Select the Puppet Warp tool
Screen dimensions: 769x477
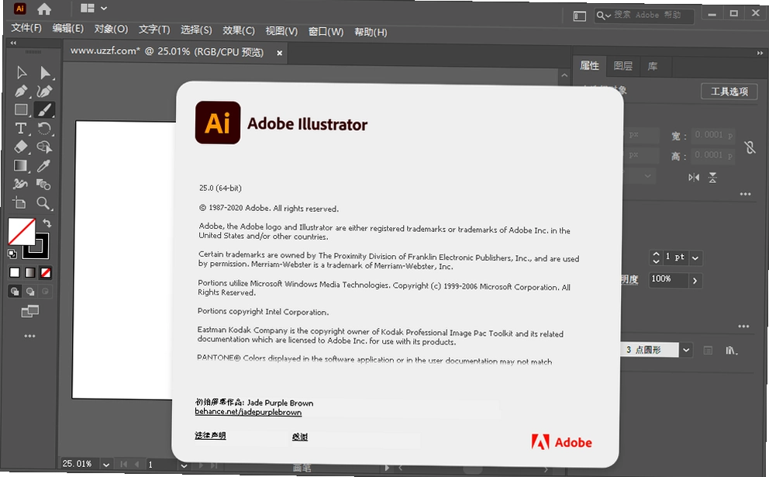[20, 184]
